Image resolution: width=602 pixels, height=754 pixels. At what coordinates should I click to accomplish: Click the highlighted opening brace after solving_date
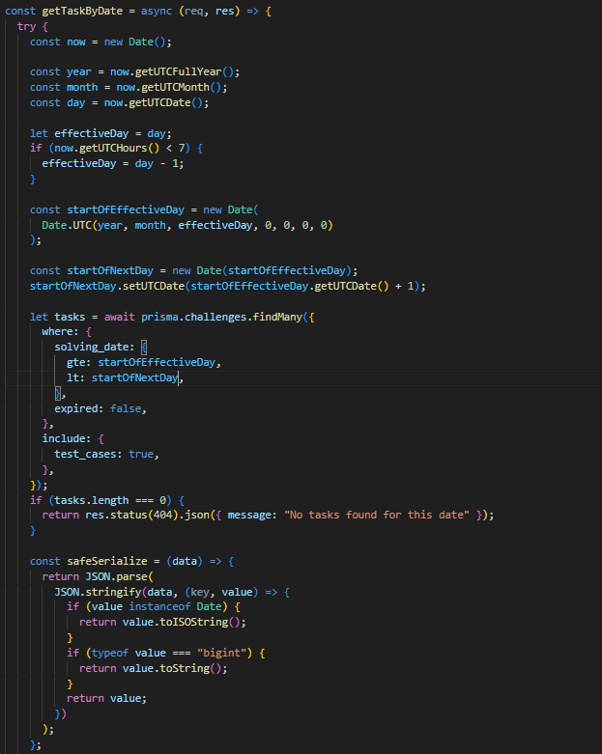click(x=144, y=348)
